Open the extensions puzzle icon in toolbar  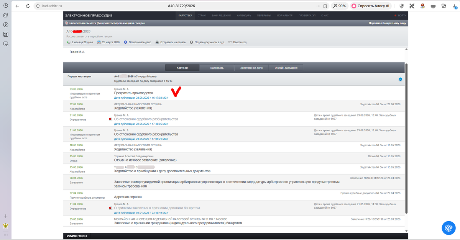point(444,6)
